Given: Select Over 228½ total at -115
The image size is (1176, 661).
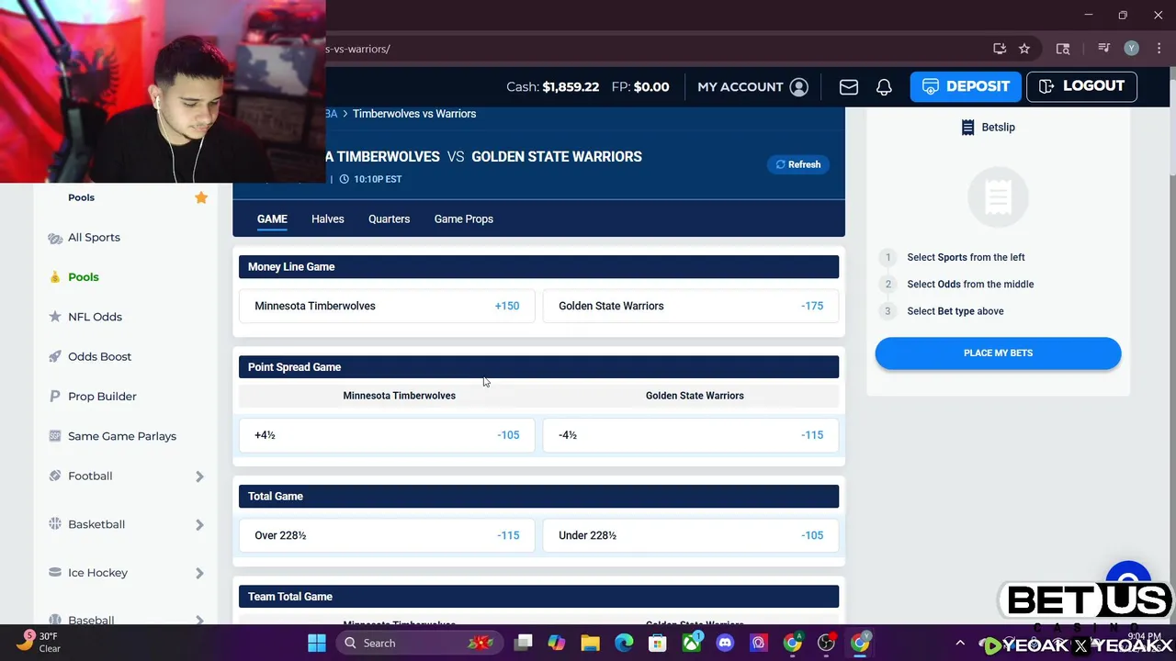Looking at the screenshot, I should [x=387, y=535].
